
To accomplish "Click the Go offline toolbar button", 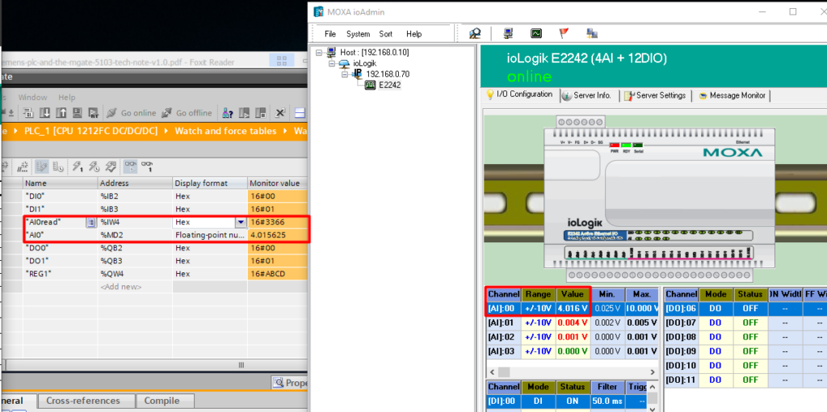I will point(188,113).
